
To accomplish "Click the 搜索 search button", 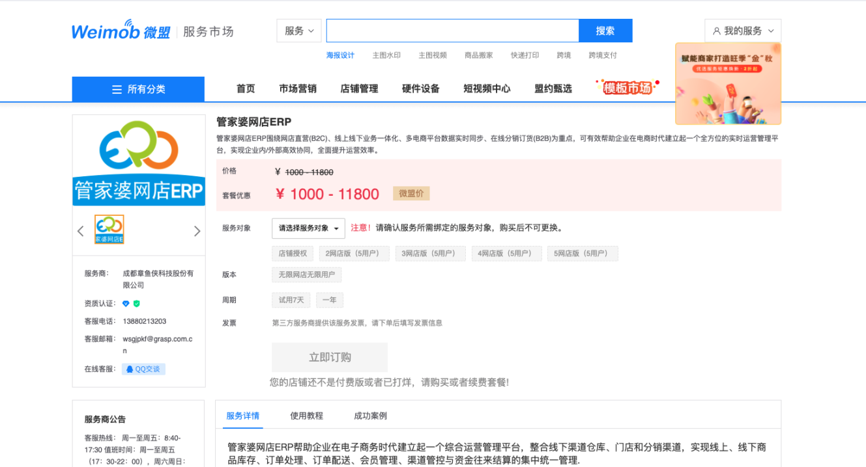I will click(x=605, y=31).
